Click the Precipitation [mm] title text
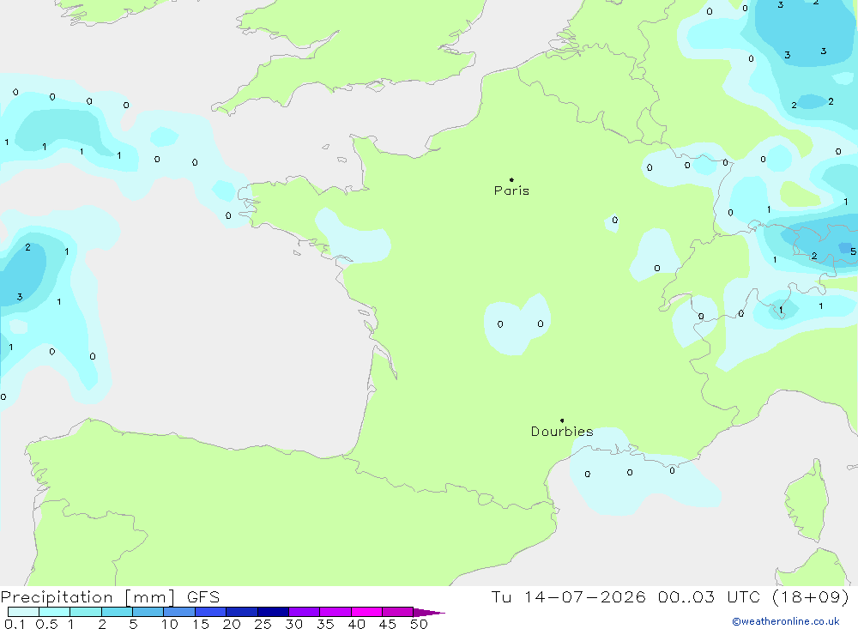This screenshot has width=858, height=629. pyautogui.click(x=88, y=596)
